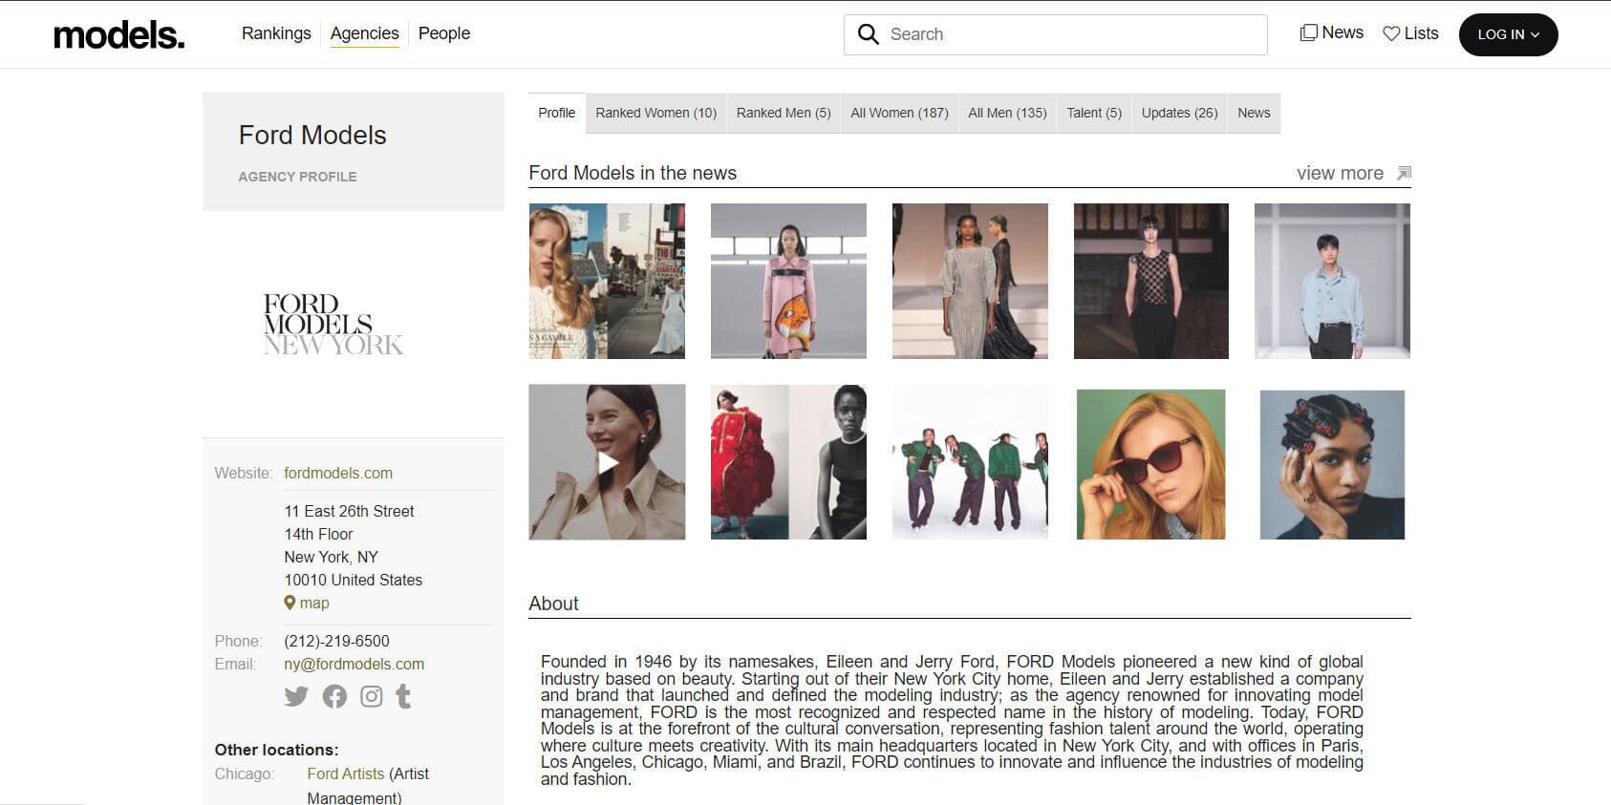
Task: Click the view more news link
Action: 1340,173
